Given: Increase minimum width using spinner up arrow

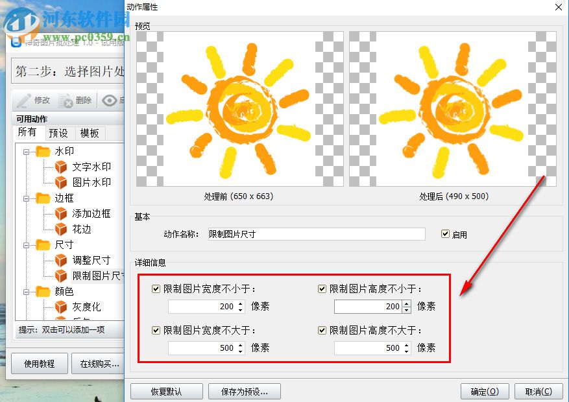Looking at the screenshot, I should [x=241, y=303].
